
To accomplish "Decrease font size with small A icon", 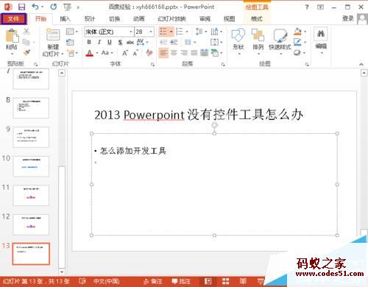I will 135,53.
